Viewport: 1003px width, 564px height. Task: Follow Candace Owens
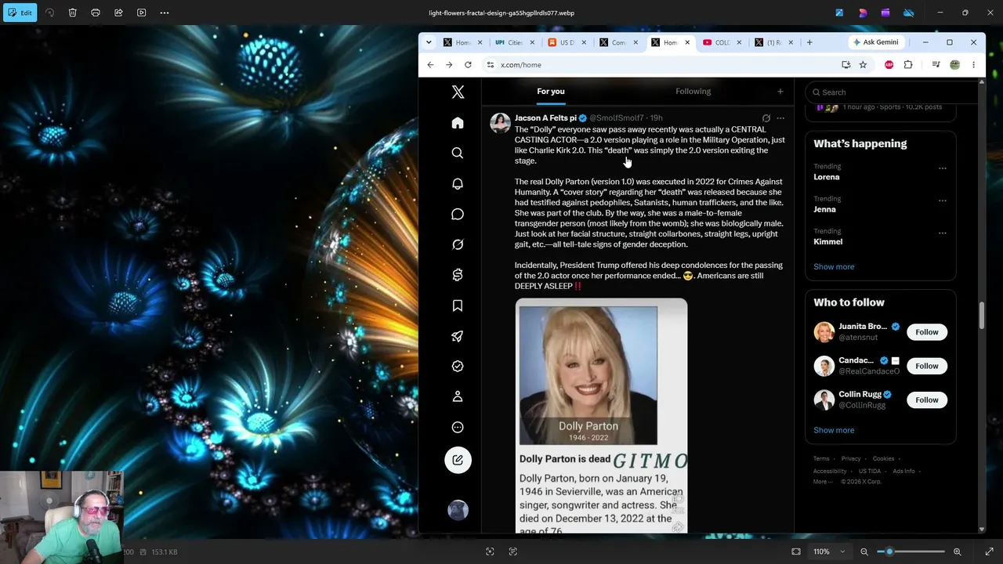point(926,366)
